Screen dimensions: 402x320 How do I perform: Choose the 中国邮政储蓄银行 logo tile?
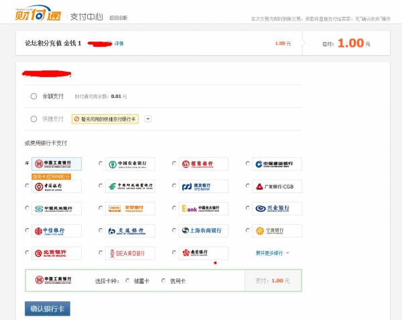130,186
